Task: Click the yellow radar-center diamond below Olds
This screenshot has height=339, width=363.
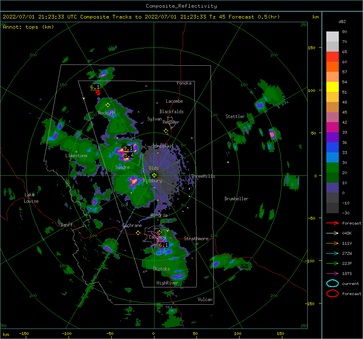Action: [154, 175]
